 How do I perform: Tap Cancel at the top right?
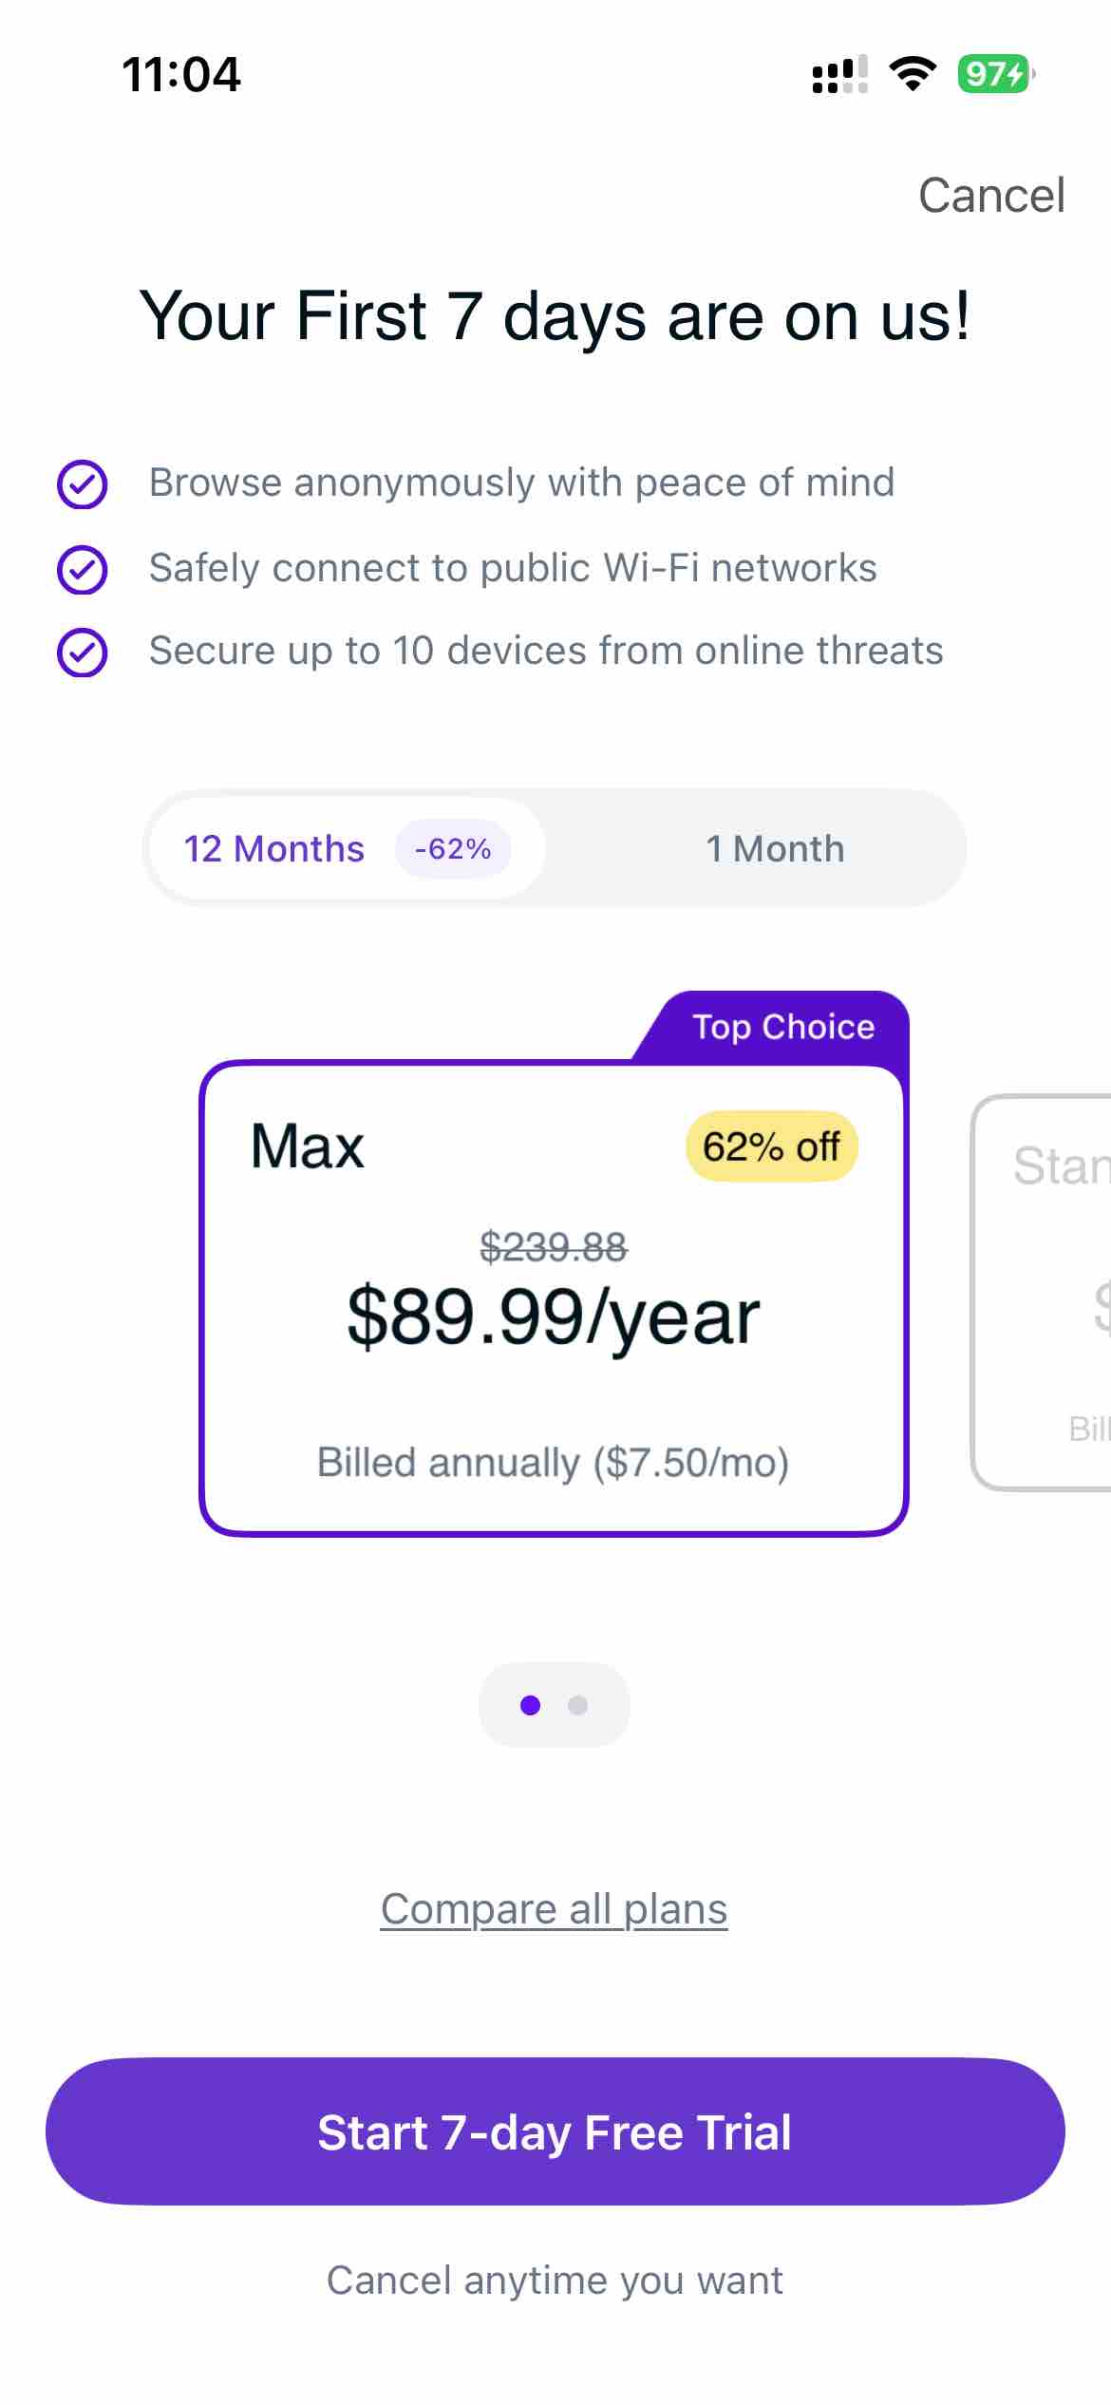coord(990,195)
